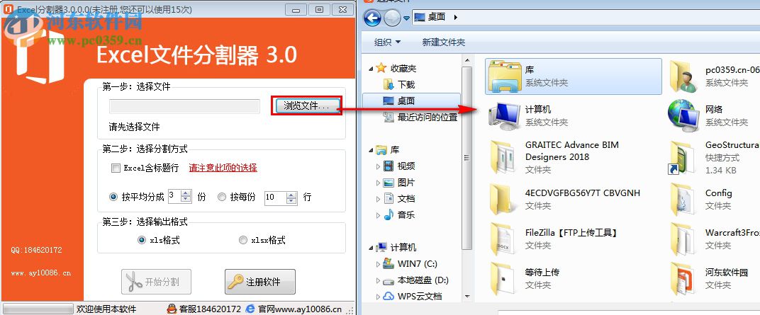Viewport: 760px width, 315px height.
Task: Click the 欢迎使用本软件 status text
Action: click(106, 309)
